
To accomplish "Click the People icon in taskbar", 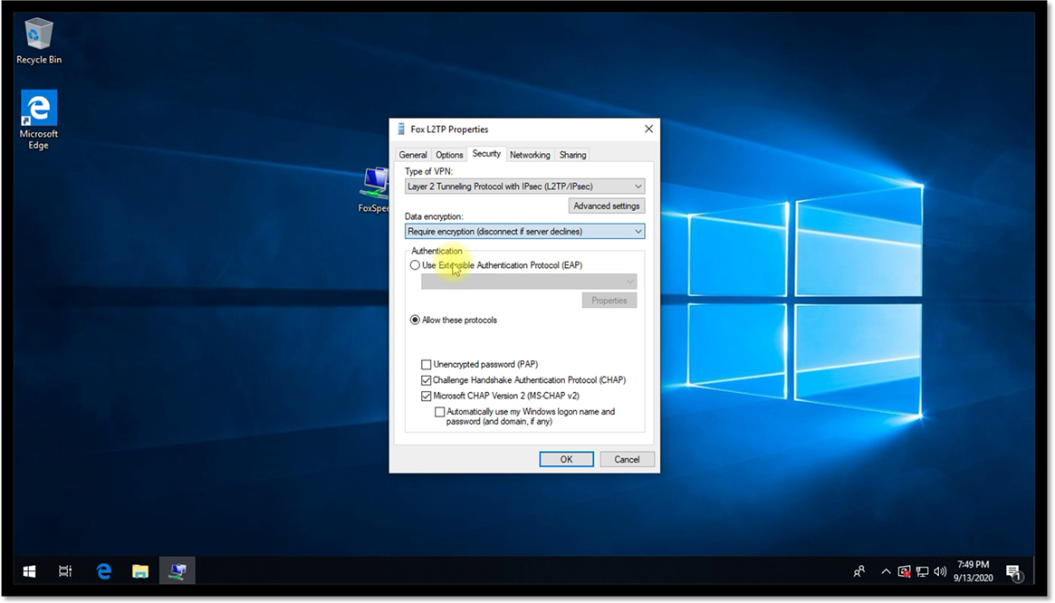I will tap(858, 571).
